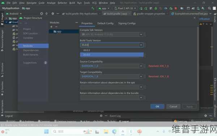Click Cancel in Project Structure dialog

[x=173, y=106]
